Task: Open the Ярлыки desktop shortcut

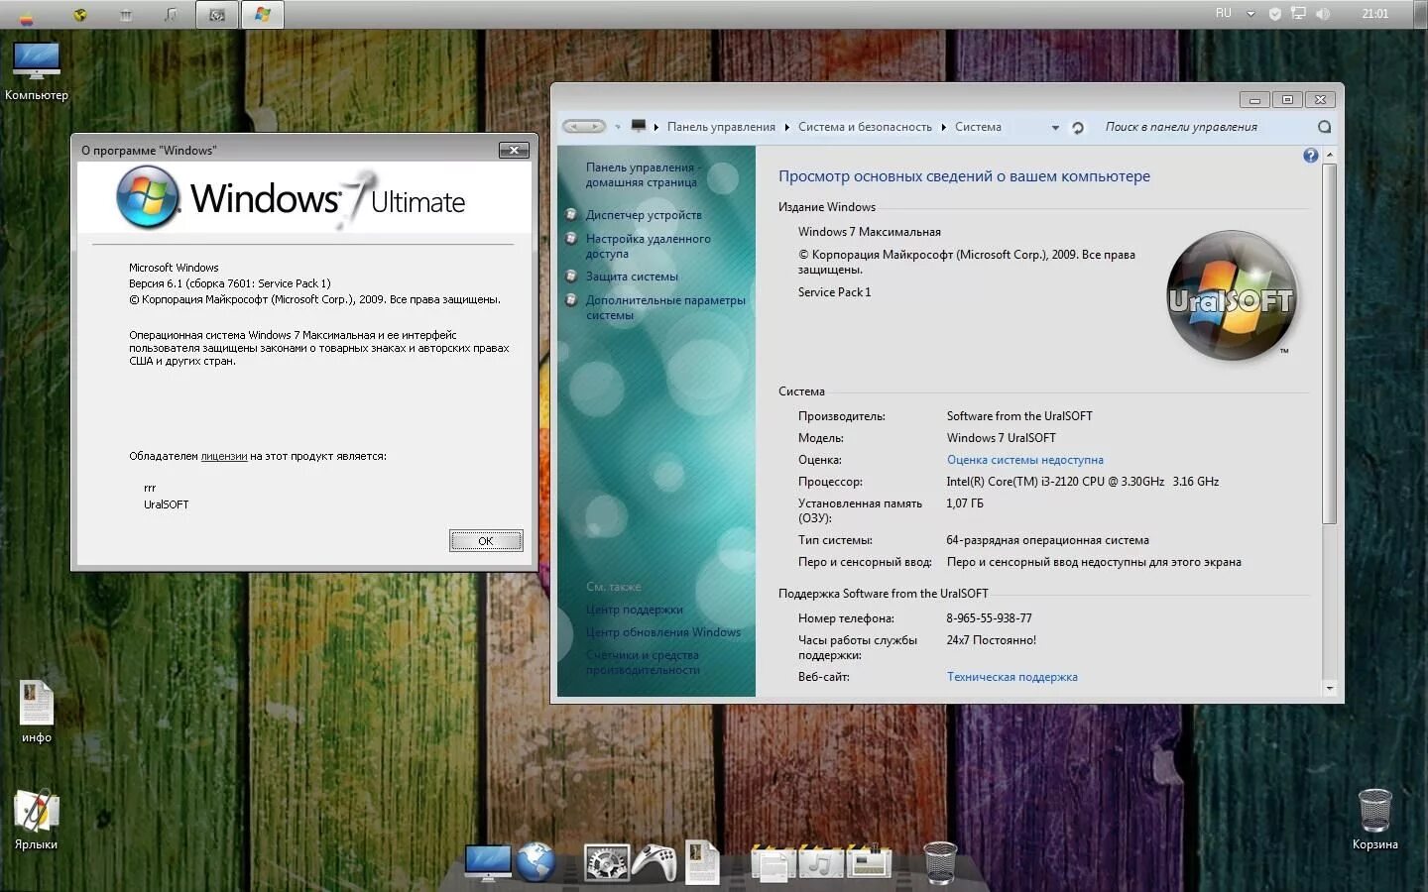Action: 37,820
